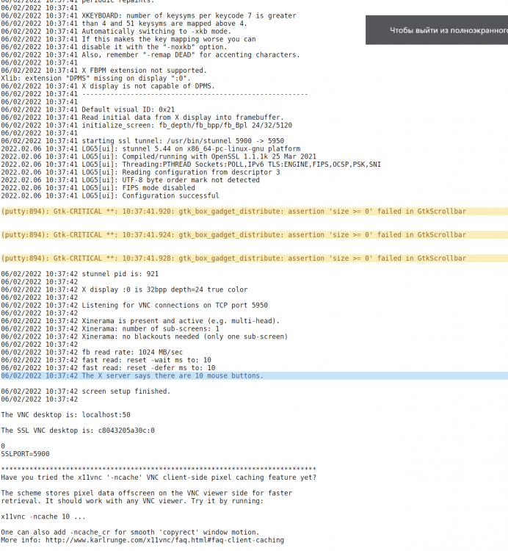Click the Gtk-CRITICAL warning at 10:37:41.924
Viewport: 508px width, 551px height.
point(254,235)
